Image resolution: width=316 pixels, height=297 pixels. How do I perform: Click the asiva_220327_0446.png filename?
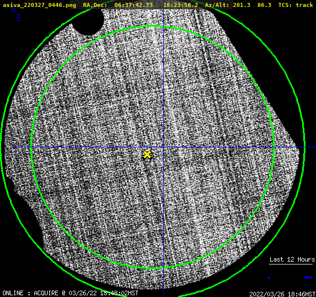pos(39,5)
